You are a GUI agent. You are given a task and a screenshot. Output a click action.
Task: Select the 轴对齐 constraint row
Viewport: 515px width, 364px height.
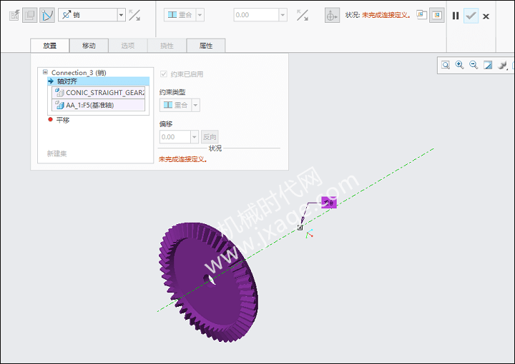tap(99, 81)
